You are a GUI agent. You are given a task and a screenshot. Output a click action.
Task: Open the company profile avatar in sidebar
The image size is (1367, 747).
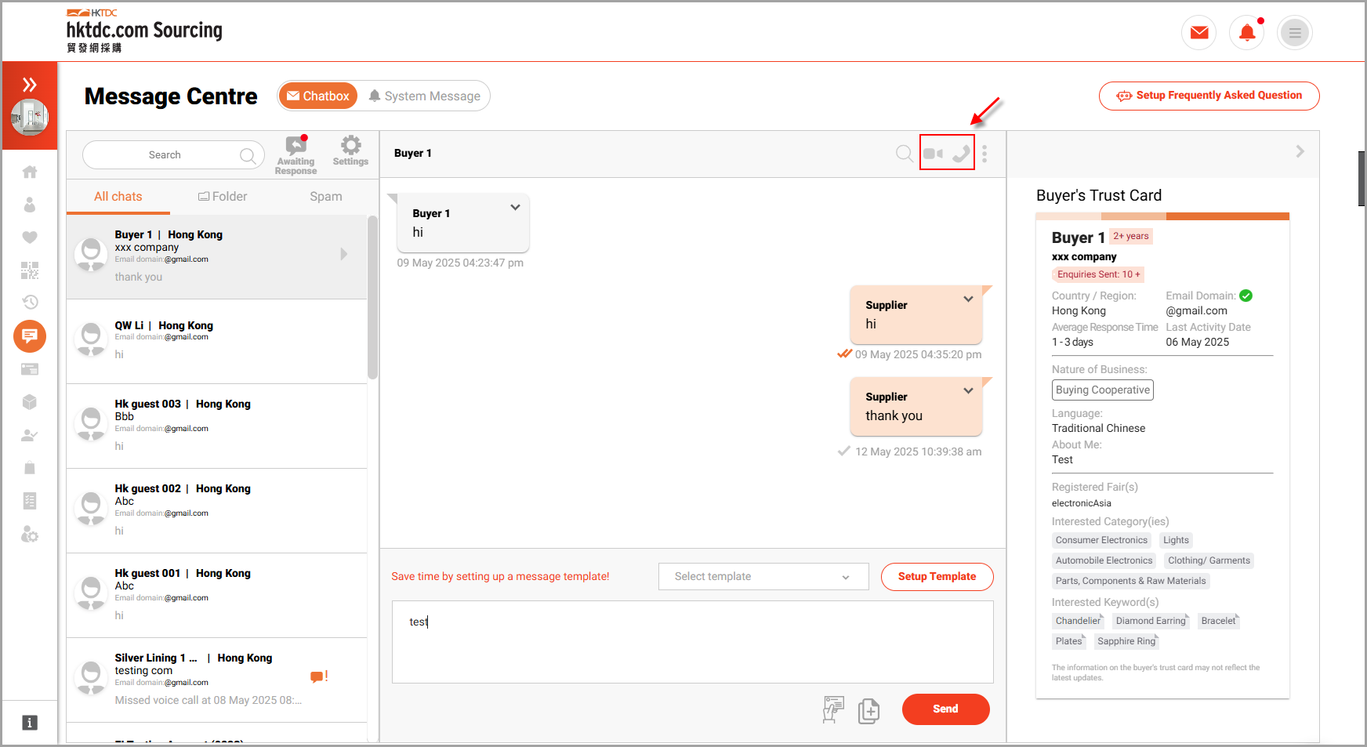pos(30,117)
